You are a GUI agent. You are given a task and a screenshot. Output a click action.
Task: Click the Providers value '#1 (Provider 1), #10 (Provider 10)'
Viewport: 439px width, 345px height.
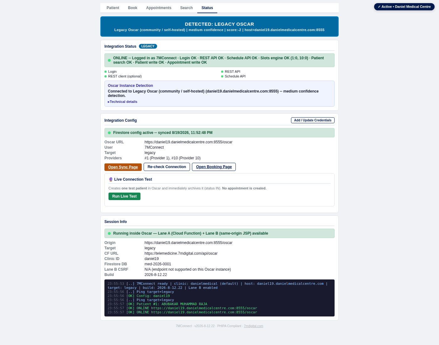(172, 158)
